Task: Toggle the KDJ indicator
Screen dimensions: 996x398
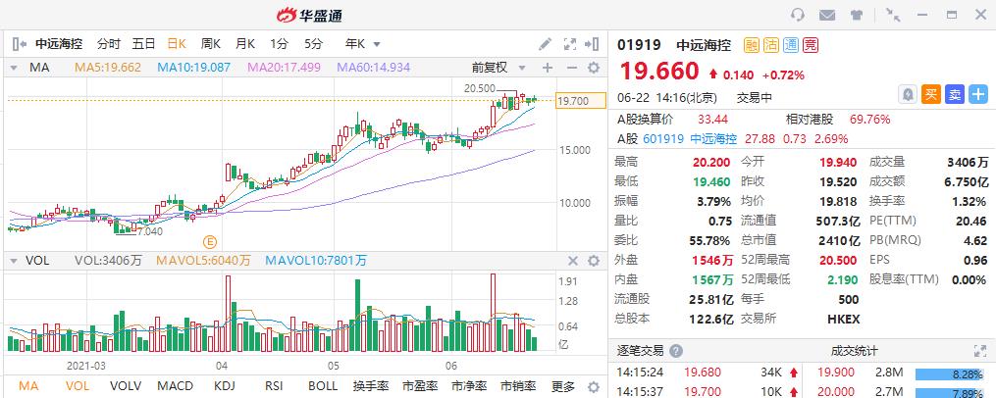Action: [x=225, y=386]
